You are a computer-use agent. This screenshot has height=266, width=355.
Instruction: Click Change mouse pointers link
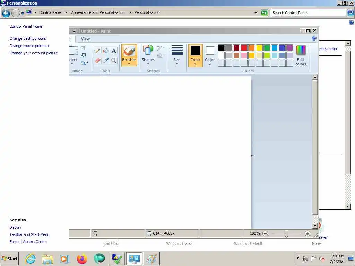pyautogui.click(x=29, y=46)
